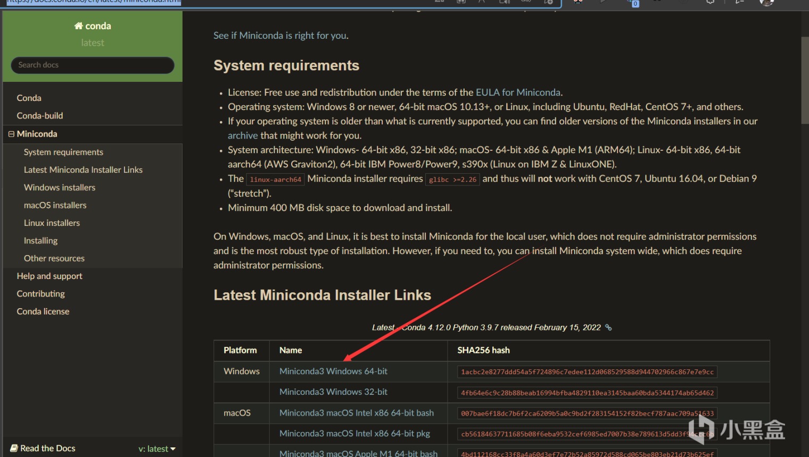The height and width of the screenshot is (457, 809).
Task: View the Conda license page
Action: tap(43, 311)
